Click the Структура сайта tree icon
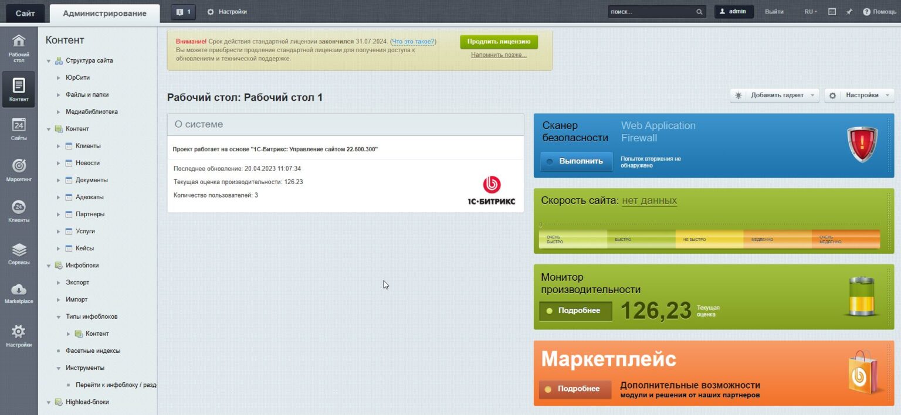The width and height of the screenshot is (901, 415). click(59, 60)
